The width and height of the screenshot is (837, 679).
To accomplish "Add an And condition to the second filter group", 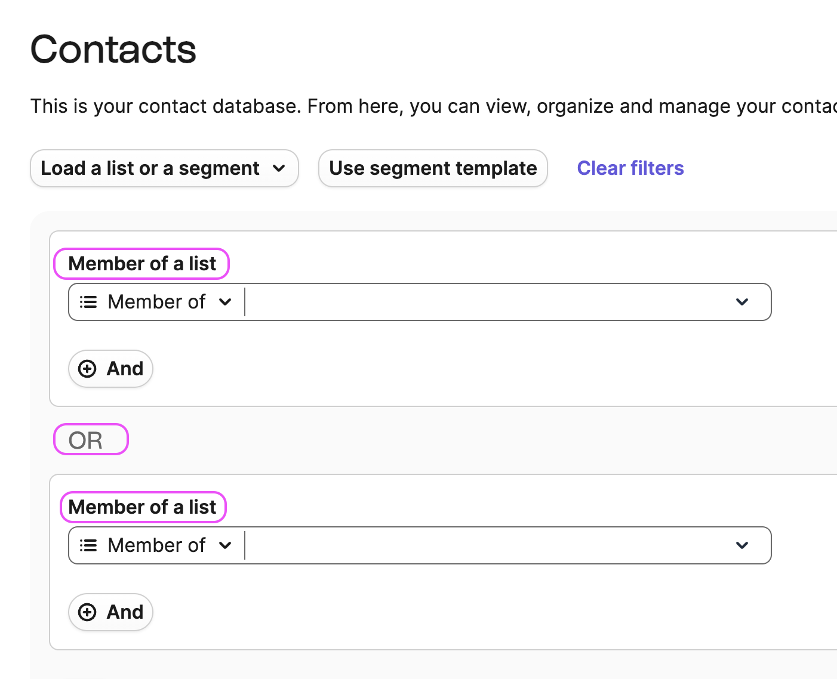I will pyautogui.click(x=111, y=612).
